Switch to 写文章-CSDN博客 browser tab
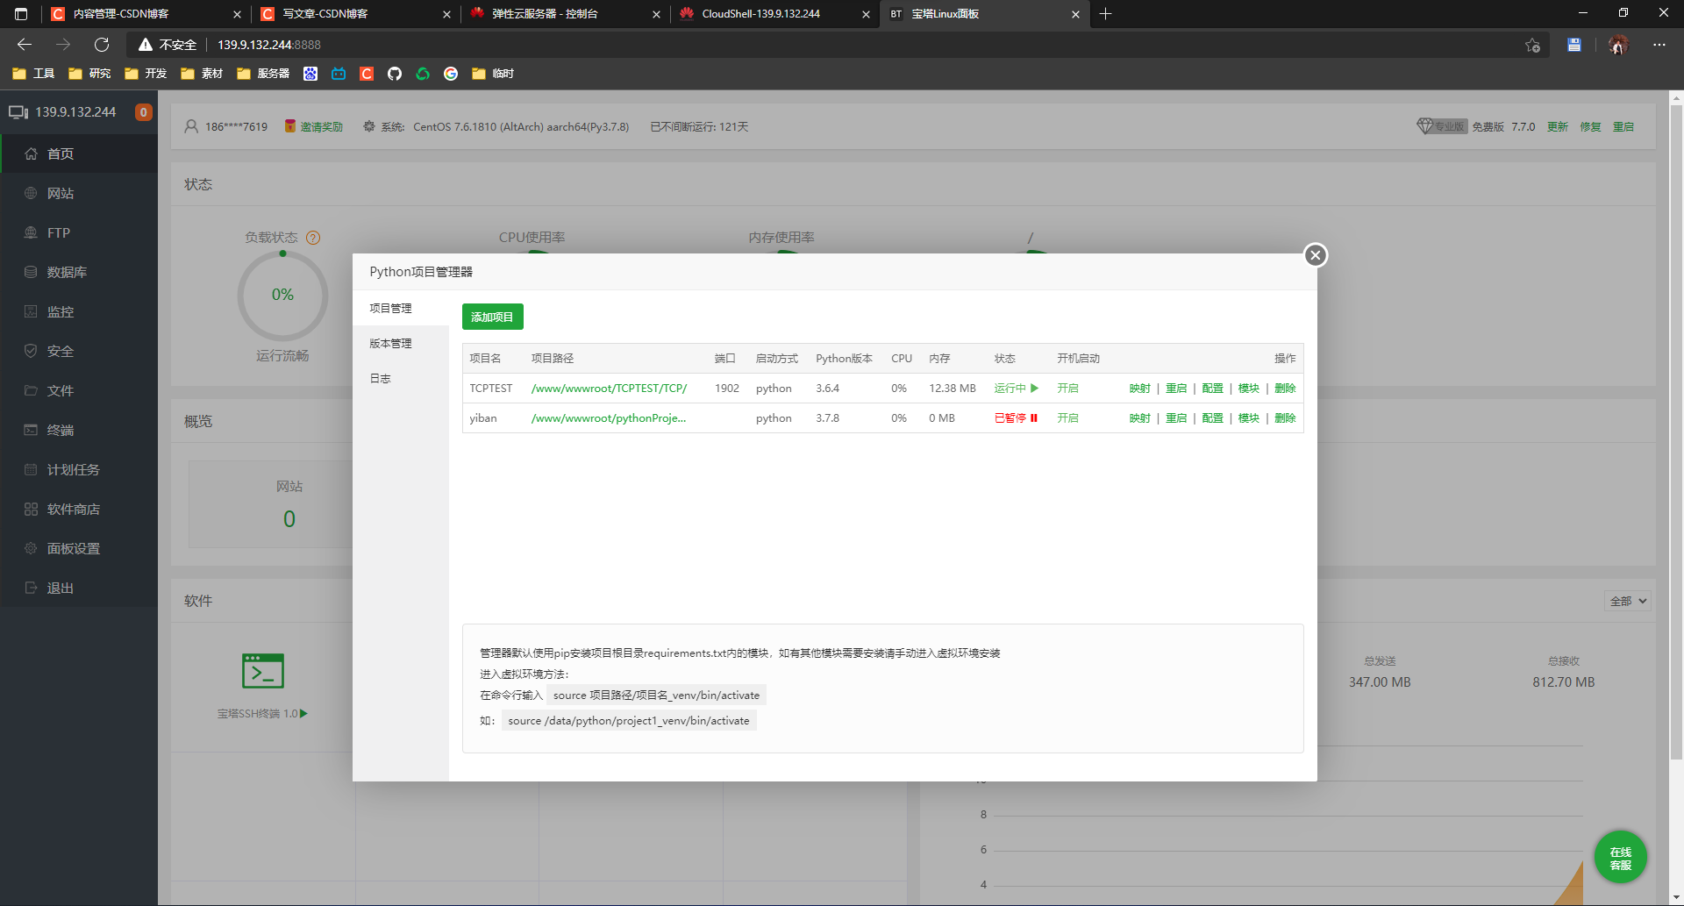 [355, 14]
